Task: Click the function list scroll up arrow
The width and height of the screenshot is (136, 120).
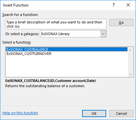Action: coord(130,50)
